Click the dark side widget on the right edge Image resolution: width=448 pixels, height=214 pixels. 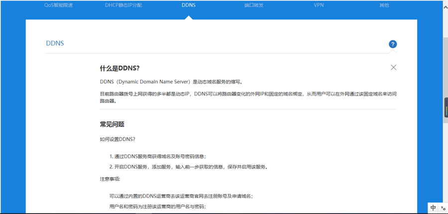[446, 108]
